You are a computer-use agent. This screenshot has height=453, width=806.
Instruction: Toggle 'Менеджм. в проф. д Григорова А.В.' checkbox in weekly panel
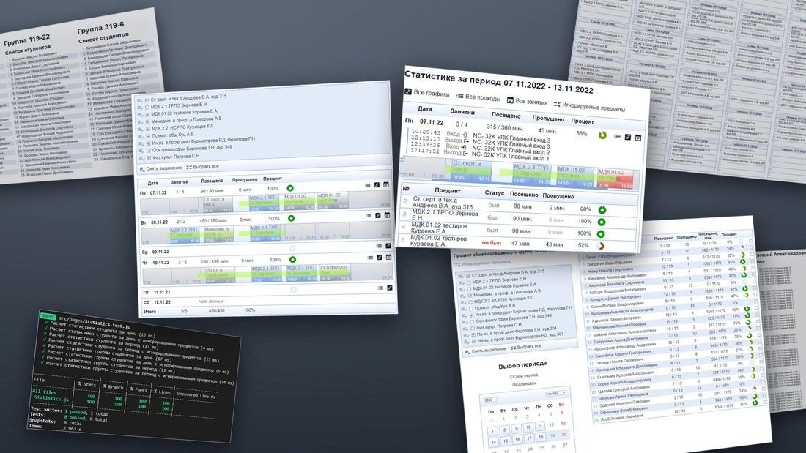coord(148,122)
